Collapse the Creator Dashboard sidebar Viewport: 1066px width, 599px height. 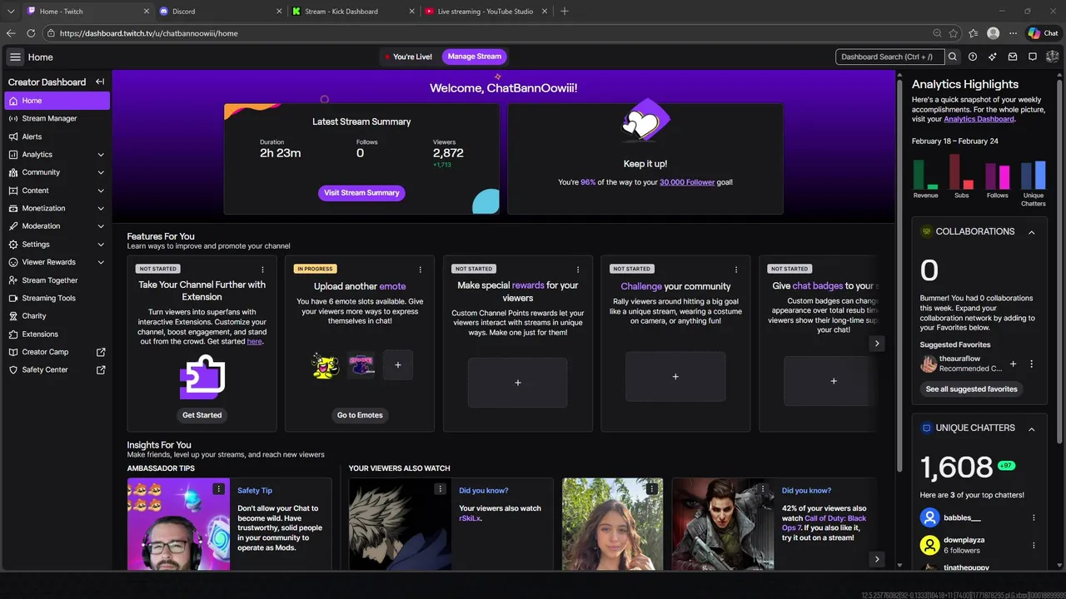click(100, 82)
